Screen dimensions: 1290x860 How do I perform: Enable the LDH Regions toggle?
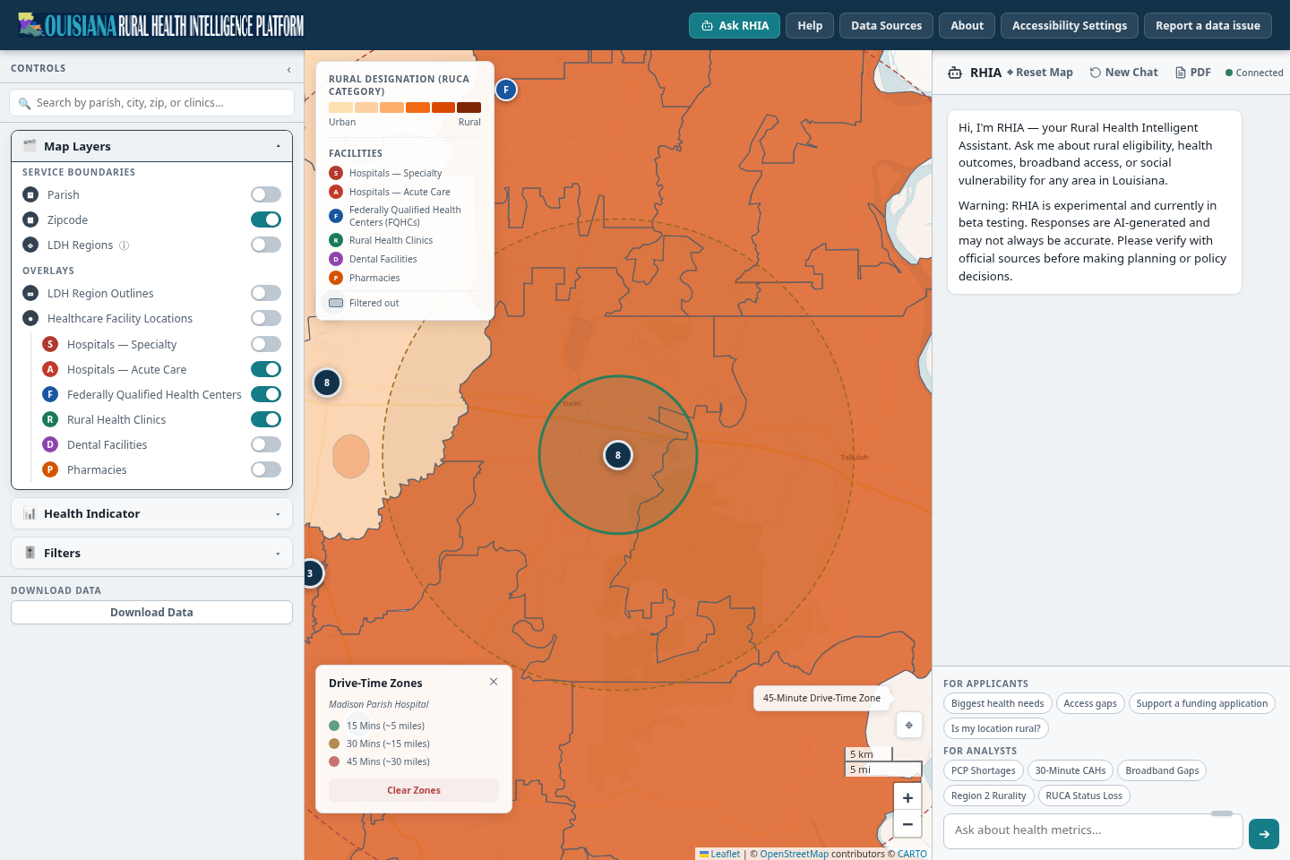[x=266, y=245]
